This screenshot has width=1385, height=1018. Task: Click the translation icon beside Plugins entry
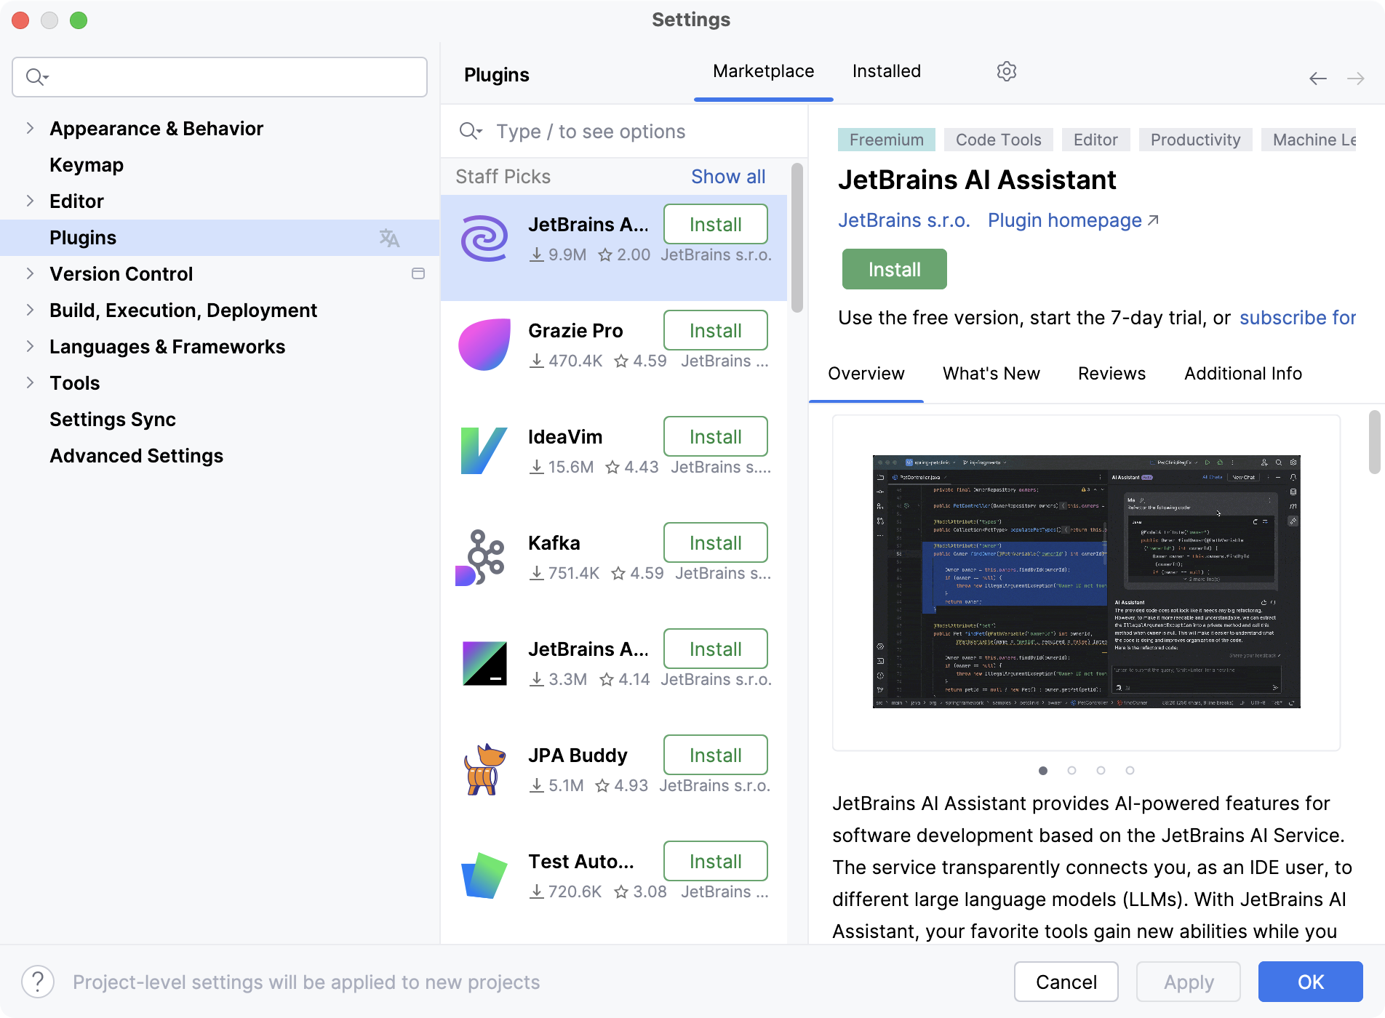pos(390,238)
